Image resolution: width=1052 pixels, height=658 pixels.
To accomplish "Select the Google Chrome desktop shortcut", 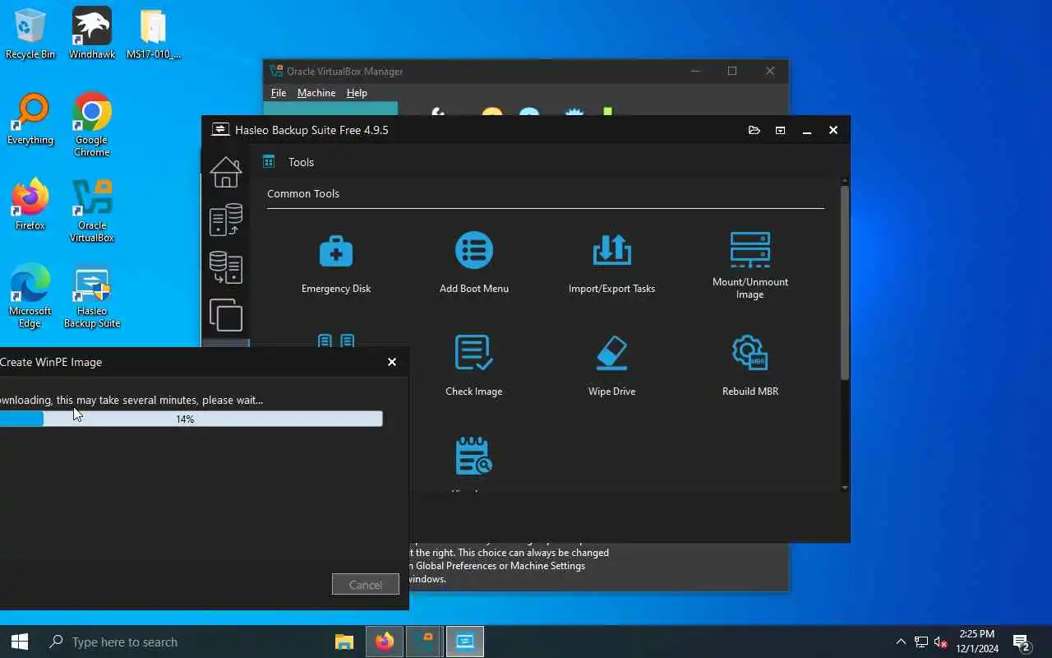I will click(92, 125).
